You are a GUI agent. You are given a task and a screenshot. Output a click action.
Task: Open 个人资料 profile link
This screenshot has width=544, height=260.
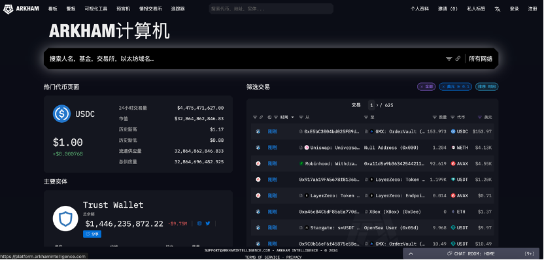tap(420, 8)
